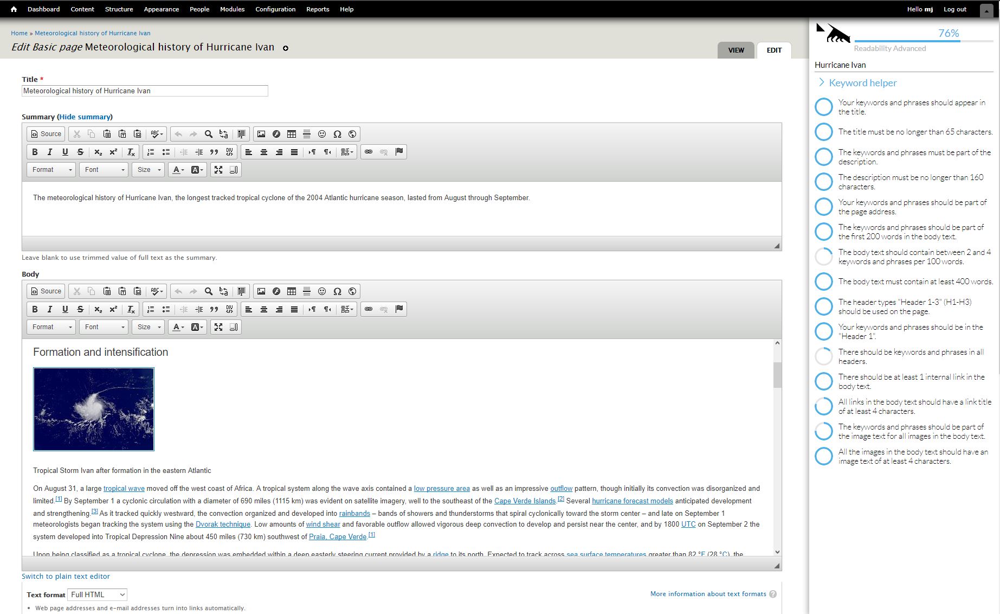Undo the last change in the Summary editor

pyautogui.click(x=178, y=134)
